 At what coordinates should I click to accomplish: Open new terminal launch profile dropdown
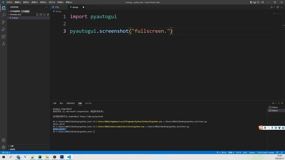(x=275, y=103)
